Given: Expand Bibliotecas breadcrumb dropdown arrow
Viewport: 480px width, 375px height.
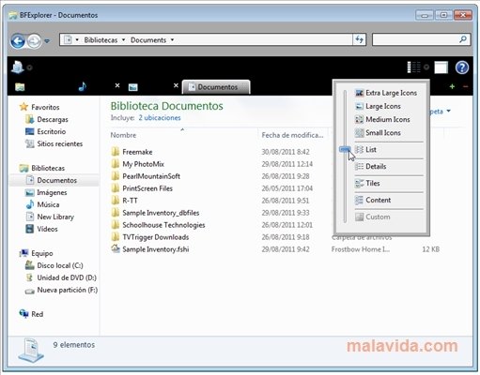Looking at the screenshot, I should [x=123, y=40].
